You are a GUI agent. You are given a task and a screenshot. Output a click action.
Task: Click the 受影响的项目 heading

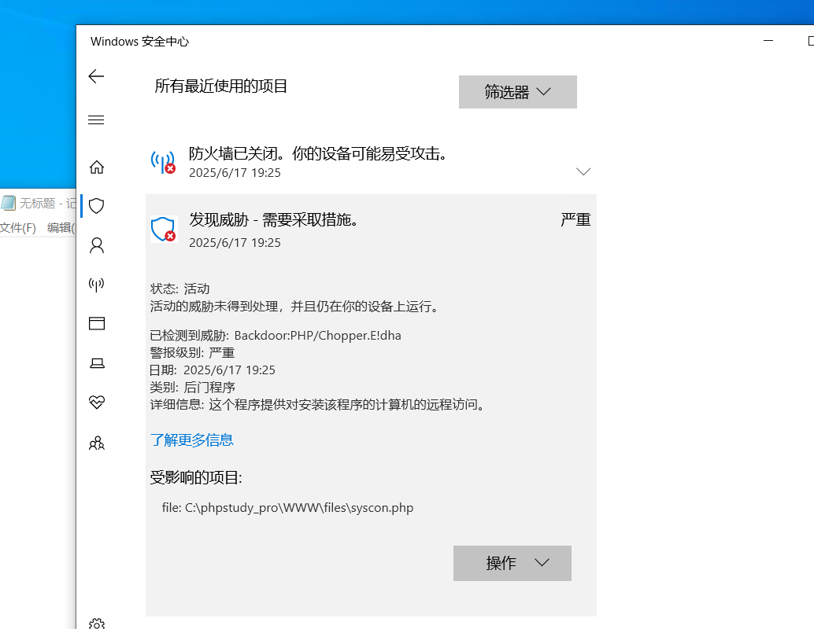pyautogui.click(x=196, y=477)
